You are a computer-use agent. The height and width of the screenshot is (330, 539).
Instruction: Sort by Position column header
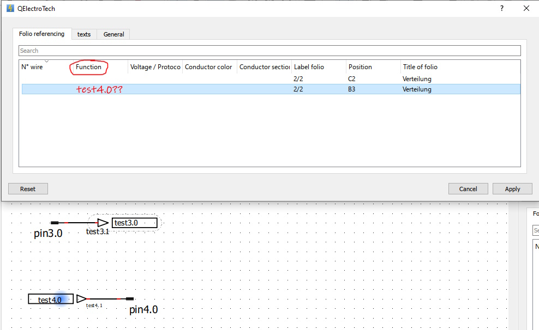(x=360, y=67)
